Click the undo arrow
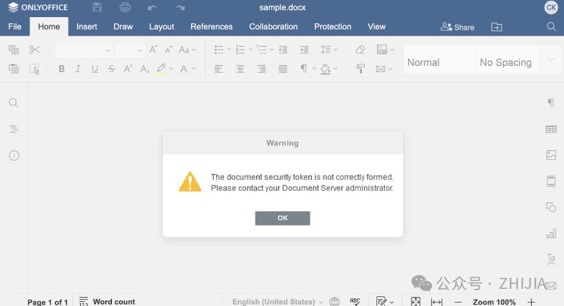The width and height of the screenshot is (564, 306). pyautogui.click(x=152, y=8)
